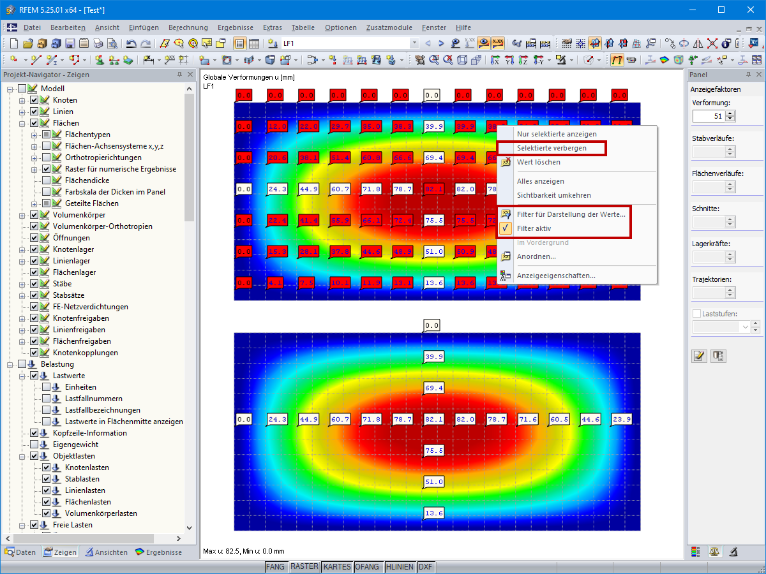Viewport: 766px width, 574px height.
Task: Switch to the Ergebnisse navigator tab
Action: coord(158,552)
